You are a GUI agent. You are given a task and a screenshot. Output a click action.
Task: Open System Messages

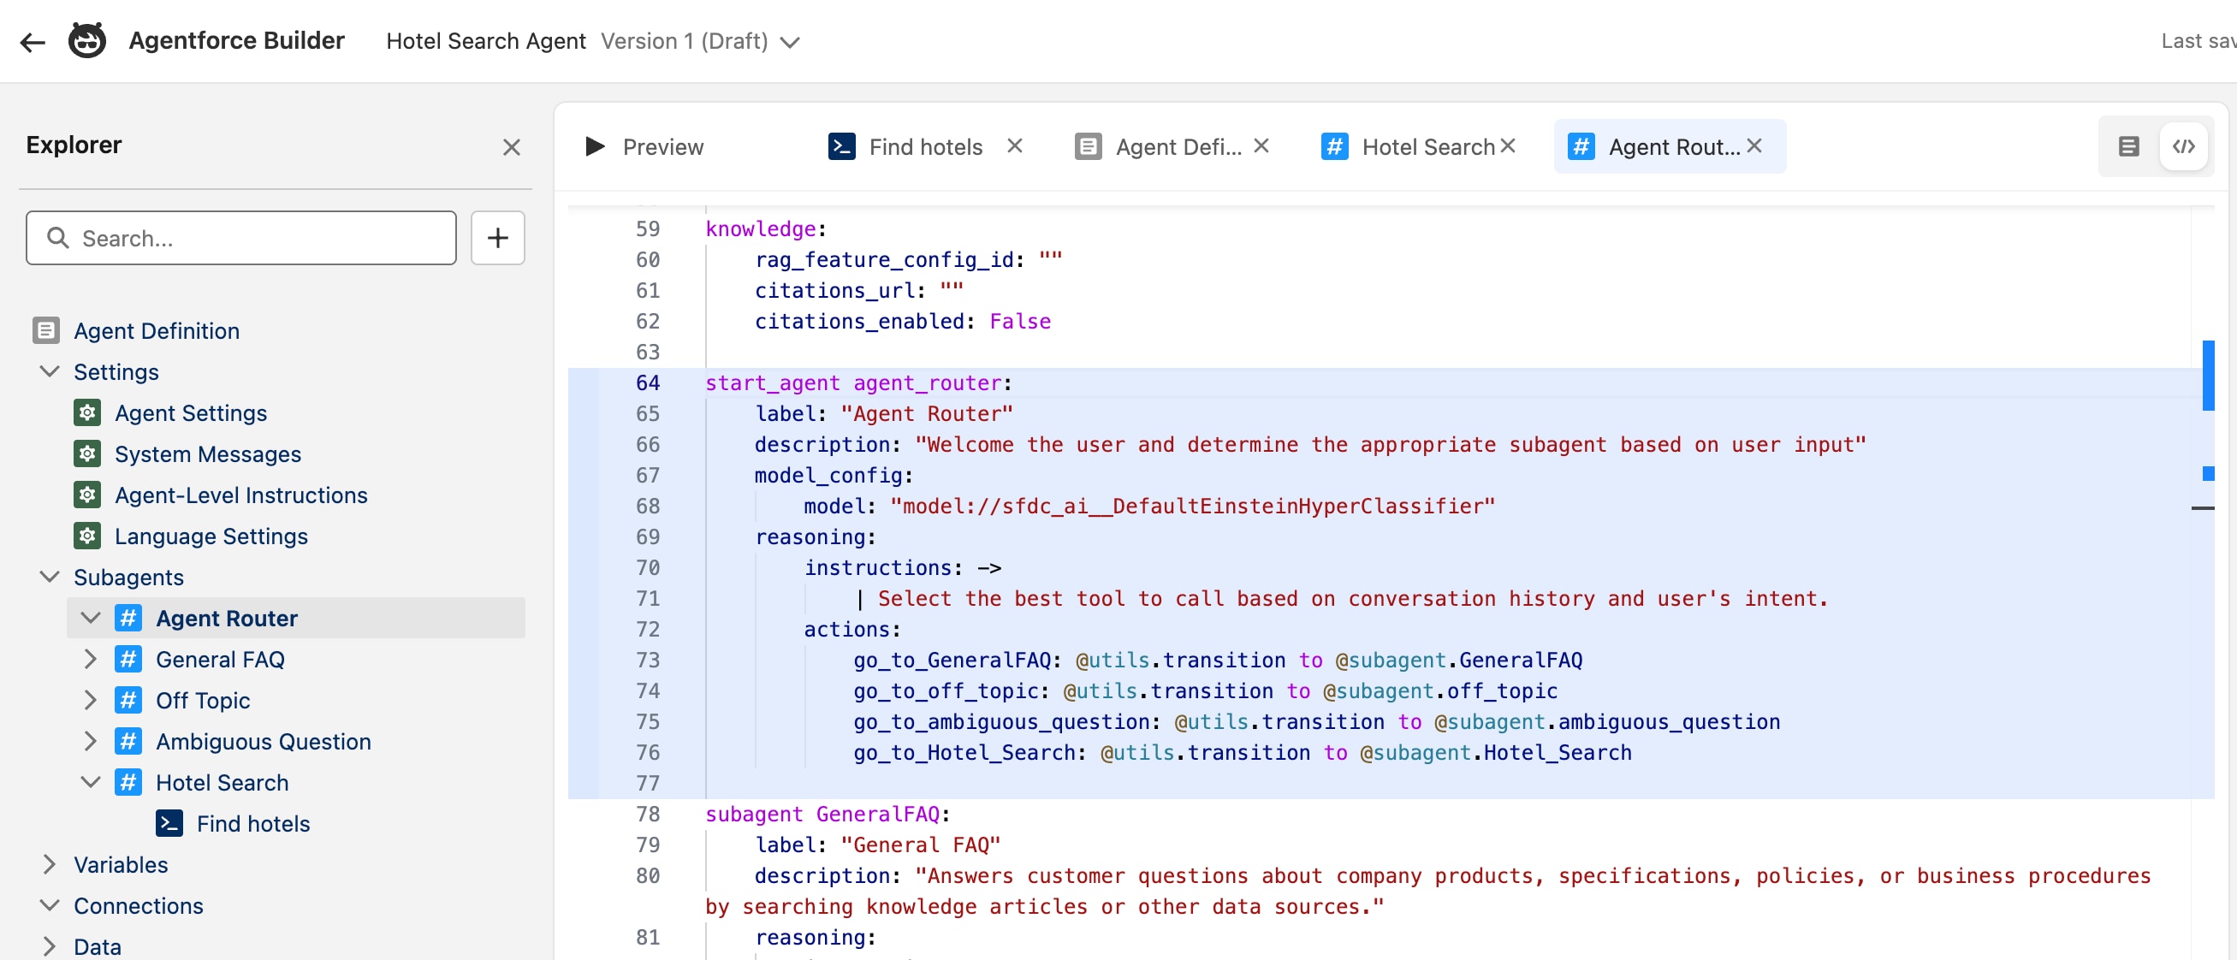209,454
